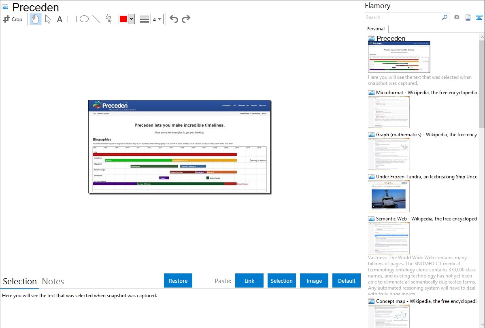Paste as Link button
The height and width of the screenshot is (328, 485).
249,281
